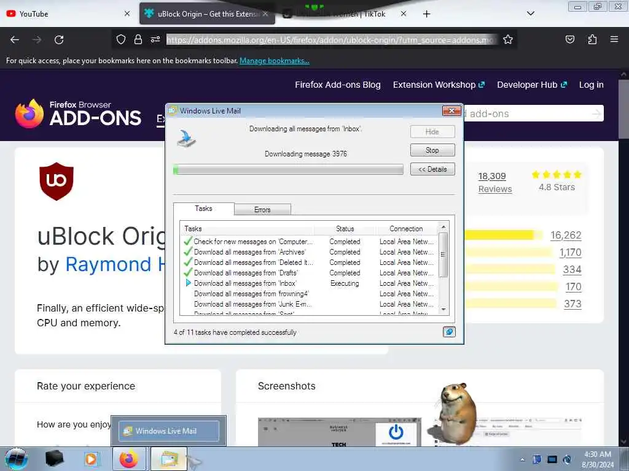
Task: Open the Pocket save icon
Action: (x=569, y=39)
